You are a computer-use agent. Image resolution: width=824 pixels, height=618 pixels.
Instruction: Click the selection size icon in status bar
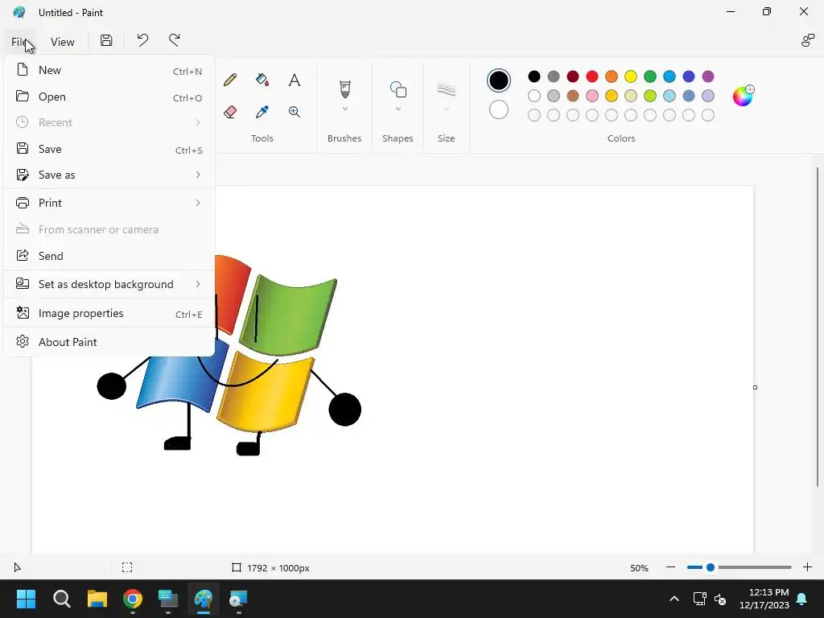click(127, 567)
